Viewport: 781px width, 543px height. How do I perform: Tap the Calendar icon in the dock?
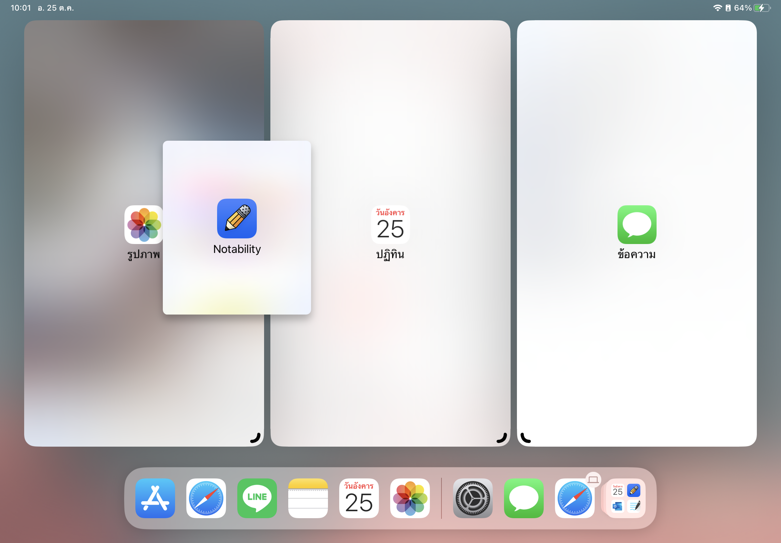point(359,498)
